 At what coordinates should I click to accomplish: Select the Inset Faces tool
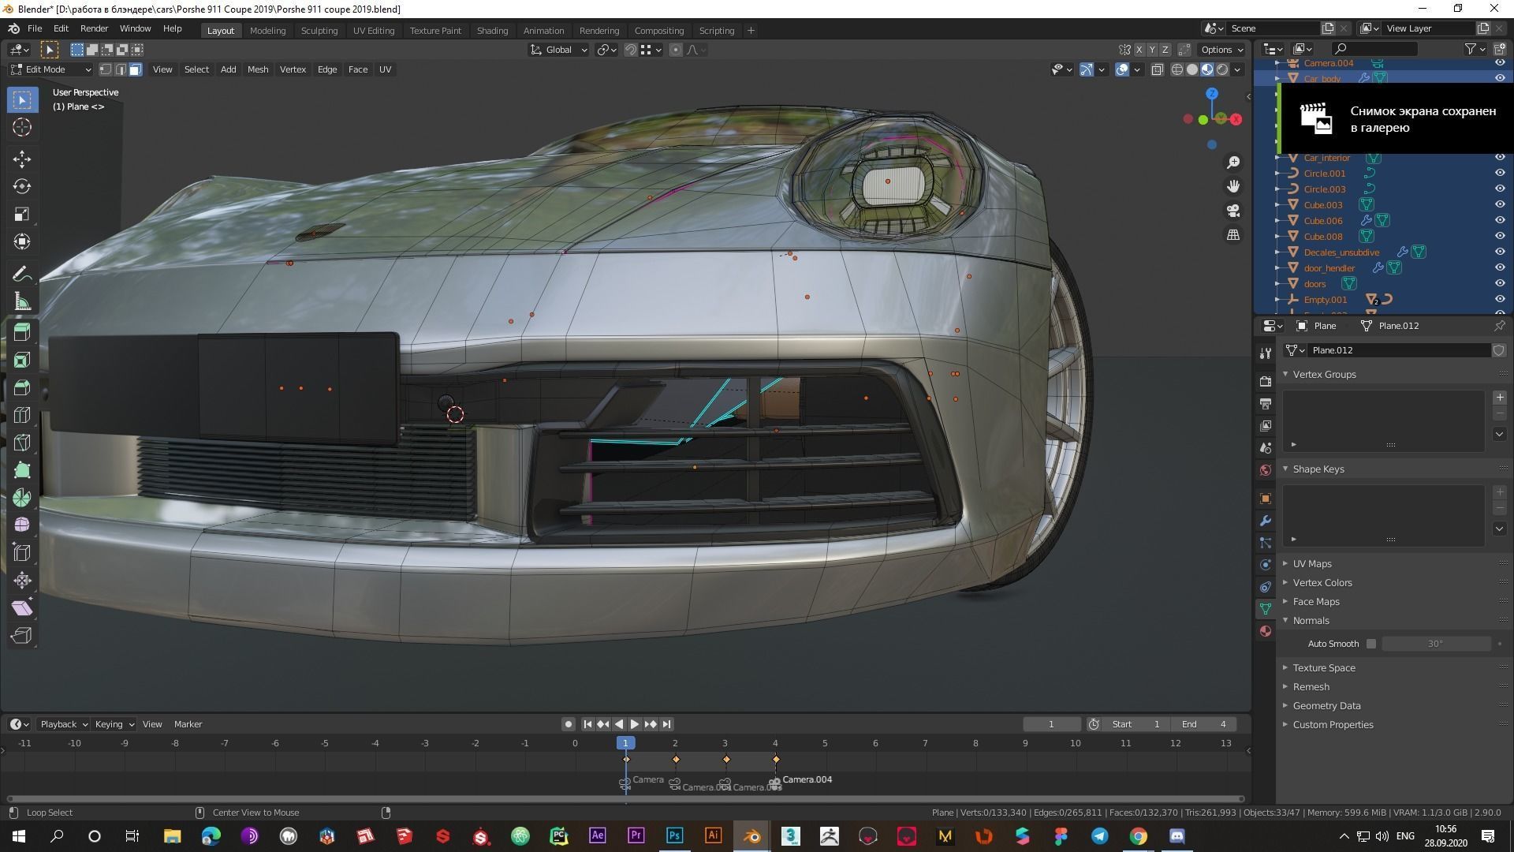[22, 360]
